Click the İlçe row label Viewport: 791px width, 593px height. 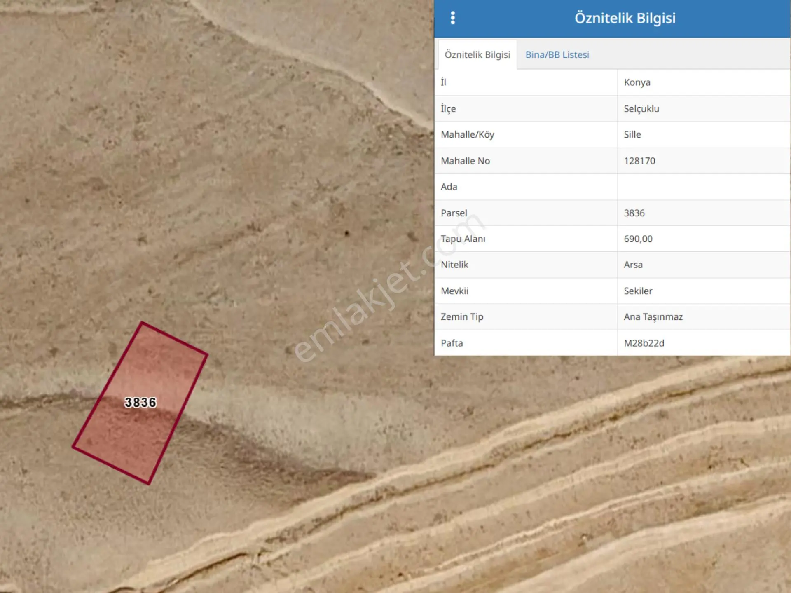pyautogui.click(x=448, y=109)
